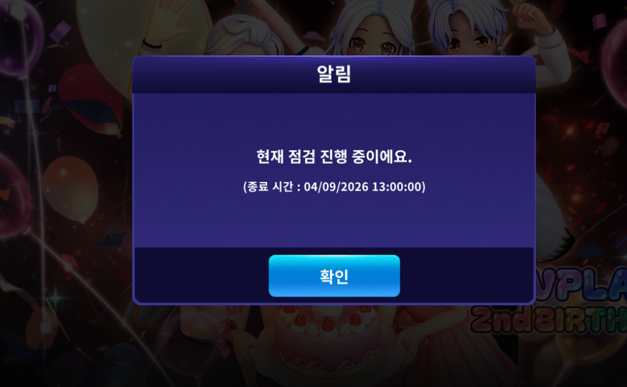The height and width of the screenshot is (387, 627).
Task: Click the pink balloon at the right edge
Action: tap(615, 60)
